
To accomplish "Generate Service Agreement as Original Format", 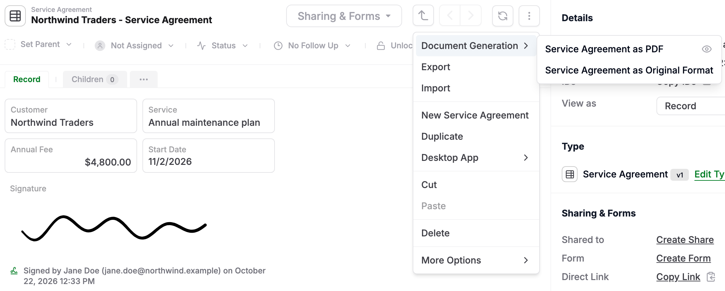I will 629,70.
